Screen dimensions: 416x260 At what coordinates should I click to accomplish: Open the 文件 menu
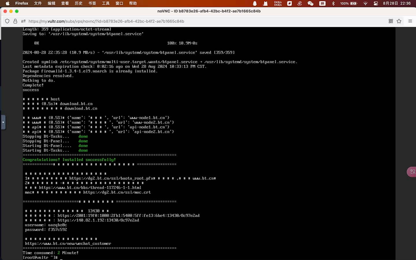pos(38,3)
